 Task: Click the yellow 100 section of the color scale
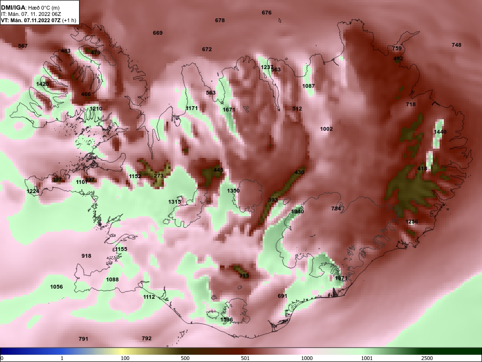pyautogui.click(x=123, y=351)
